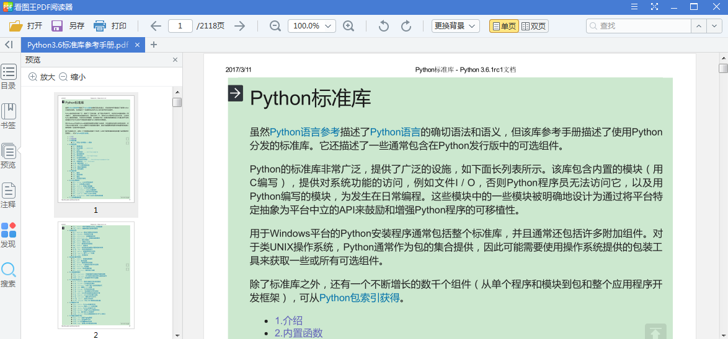Switch to 双页 double-page view
Image resolution: width=728 pixels, height=339 pixels.
(534, 26)
